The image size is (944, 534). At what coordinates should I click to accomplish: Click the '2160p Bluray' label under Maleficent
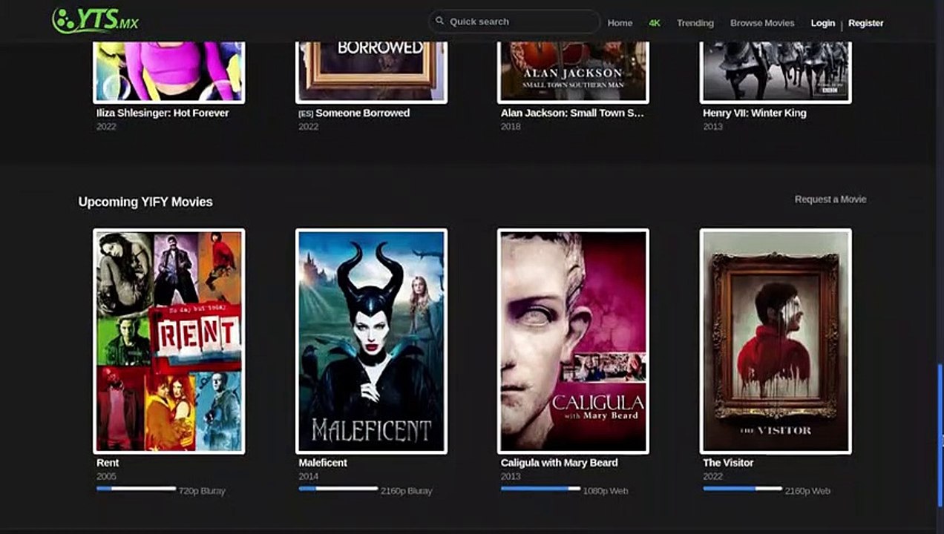(407, 491)
